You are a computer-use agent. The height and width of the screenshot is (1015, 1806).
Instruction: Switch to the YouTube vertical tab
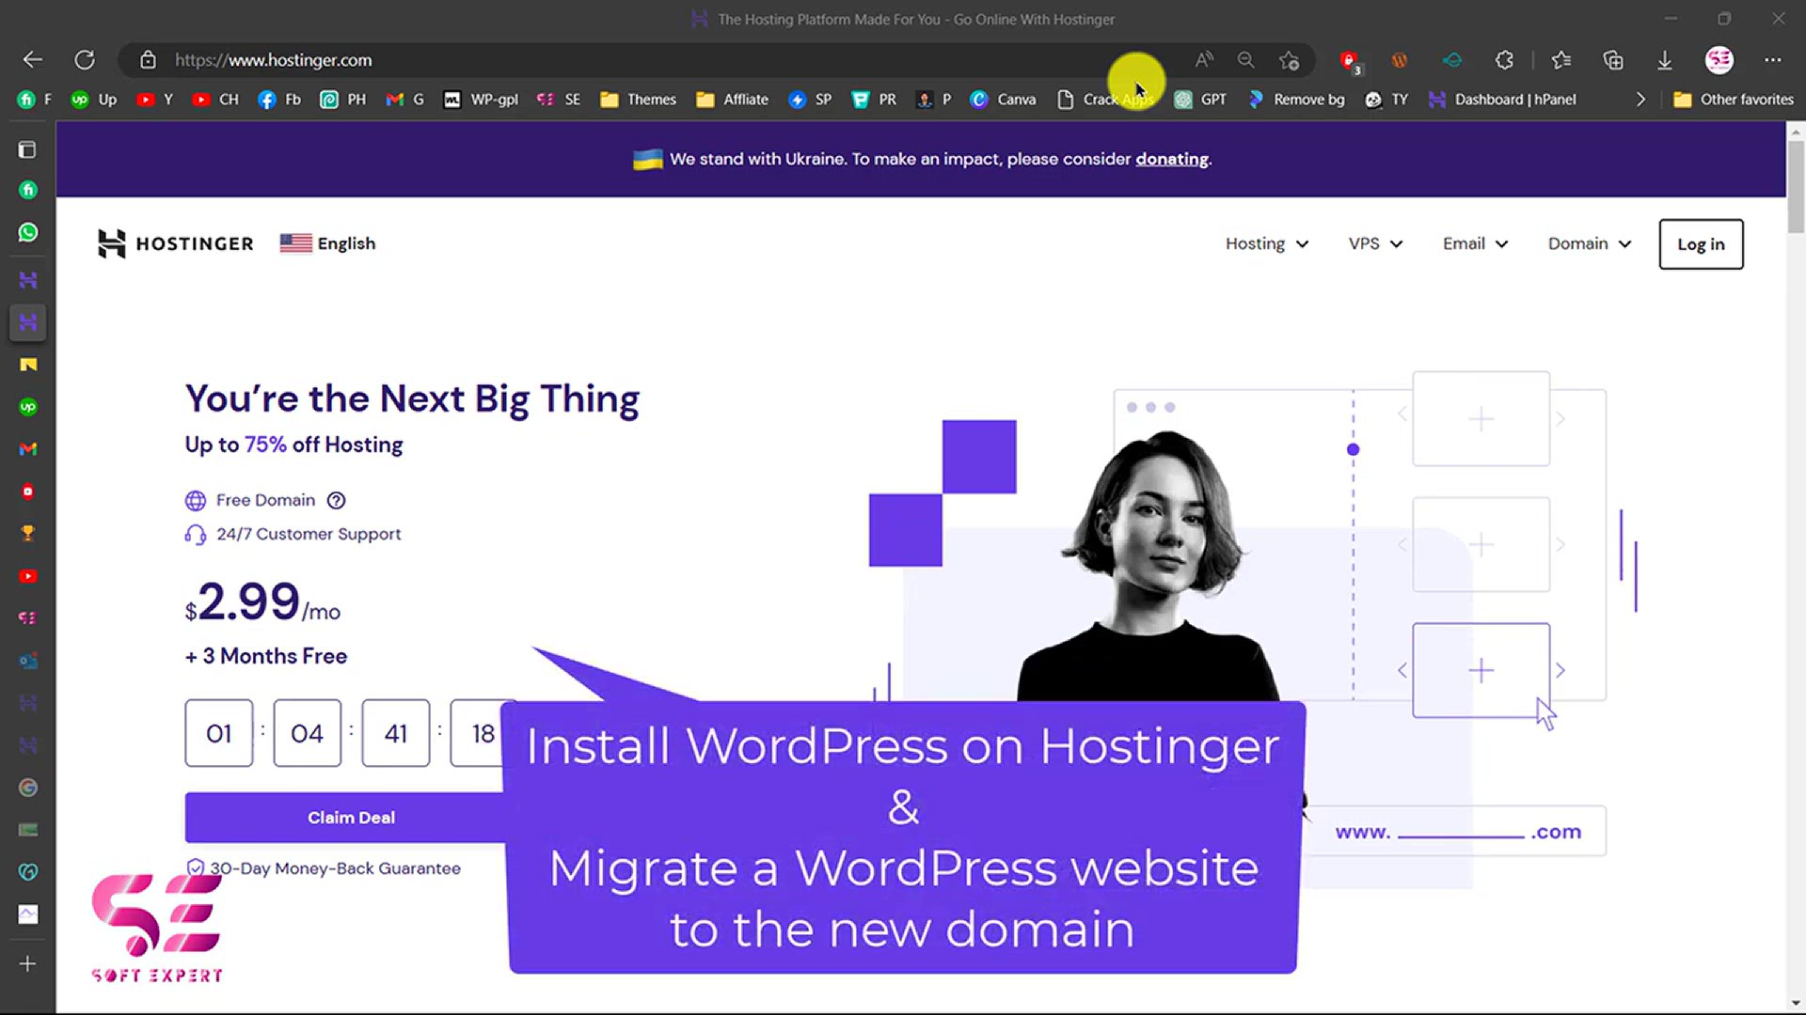point(28,576)
